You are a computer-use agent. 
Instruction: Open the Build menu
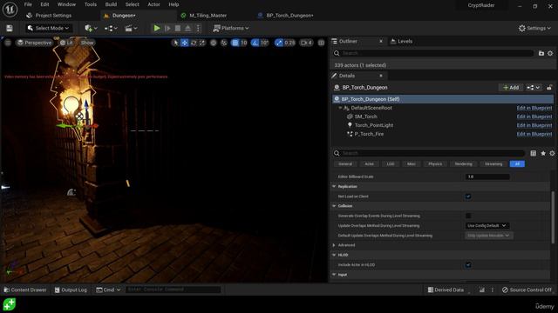pos(111,4)
